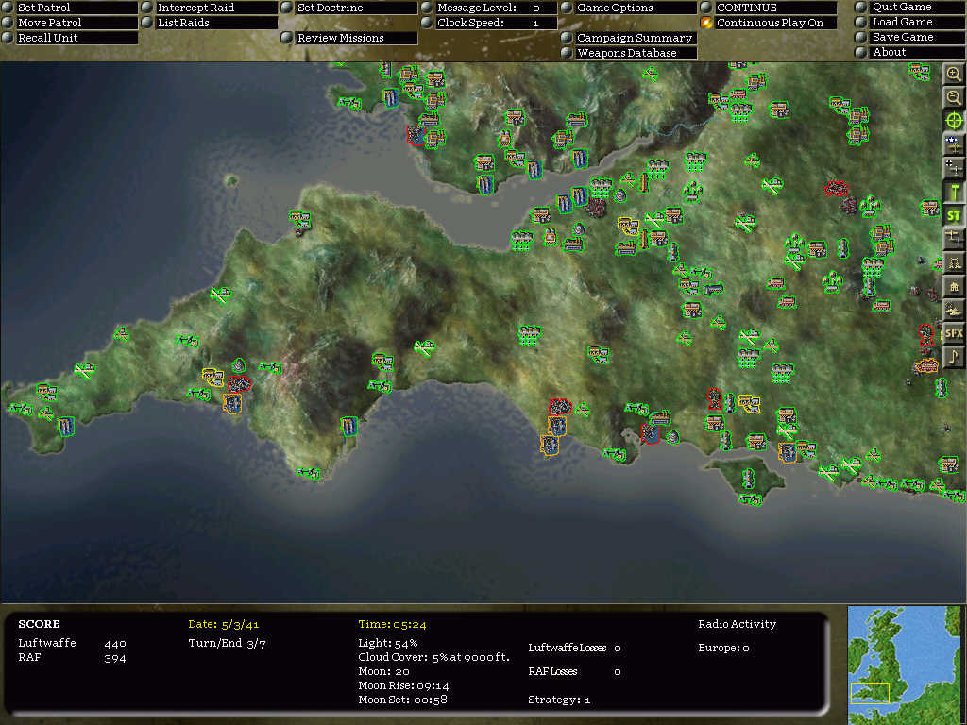
Task: Select the yellow-outlined factory icon left of Plymouth city
Action: (212, 377)
